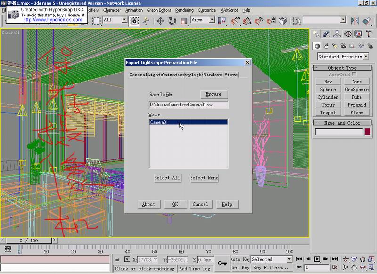Collapse the Object Type rollout
The height and width of the screenshot is (274, 377).
tap(342, 68)
